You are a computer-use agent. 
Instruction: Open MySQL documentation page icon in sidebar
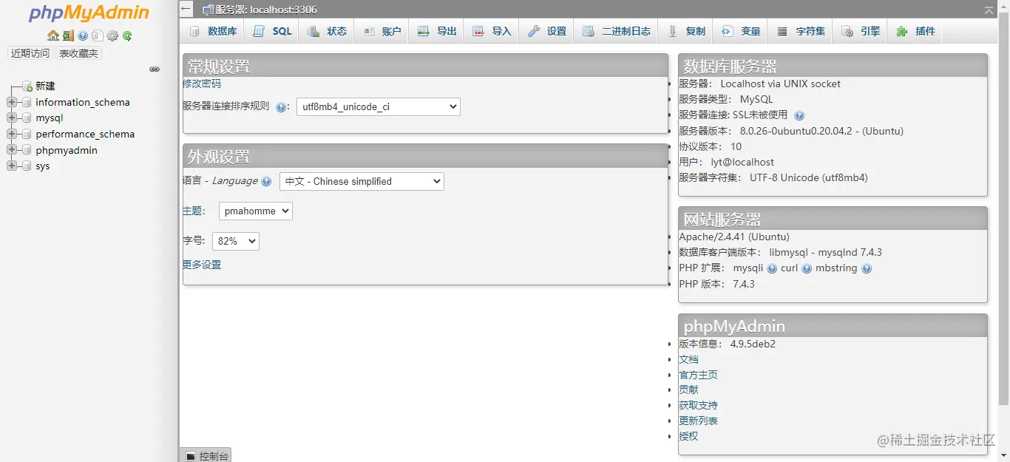point(98,35)
